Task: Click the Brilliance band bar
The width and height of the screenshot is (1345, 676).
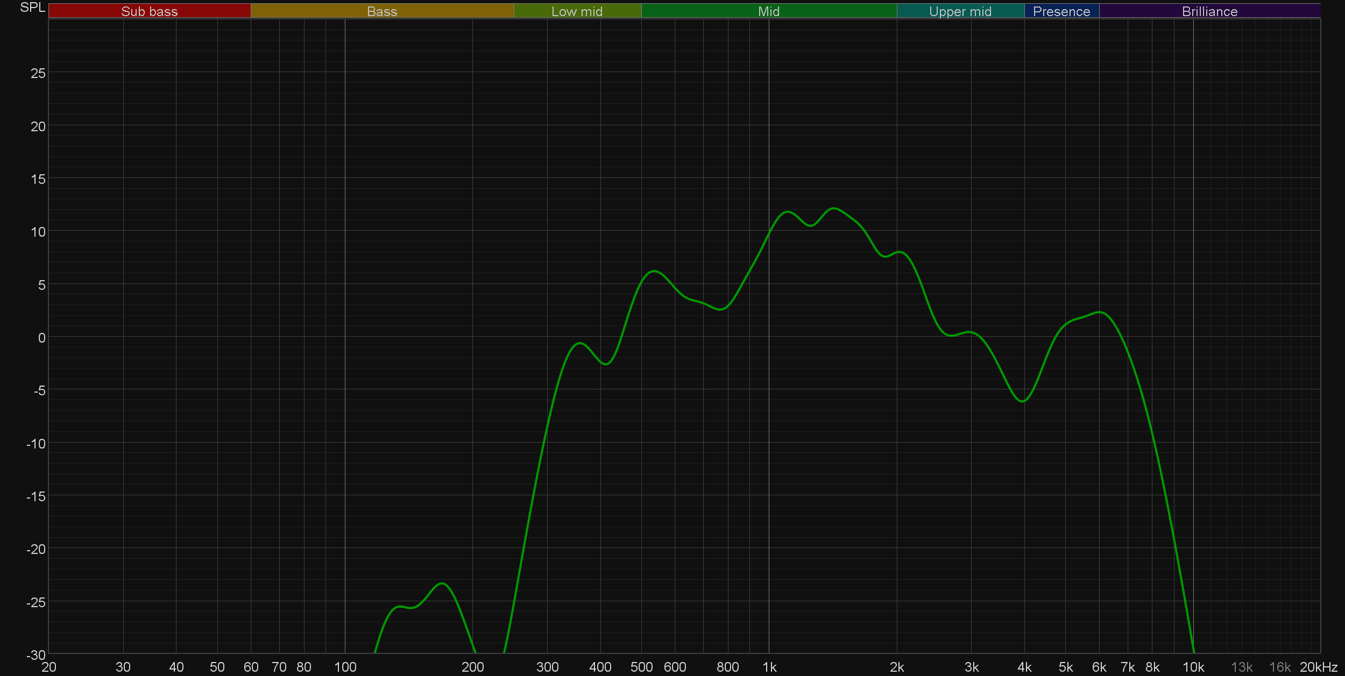Action: point(1209,11)
